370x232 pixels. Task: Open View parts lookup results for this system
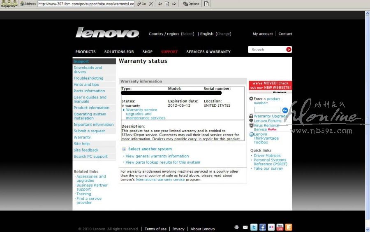point(162,162)
